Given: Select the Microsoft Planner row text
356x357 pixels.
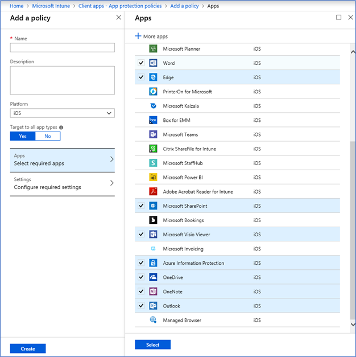Looking at the screenshot, I should coord(181,49).
